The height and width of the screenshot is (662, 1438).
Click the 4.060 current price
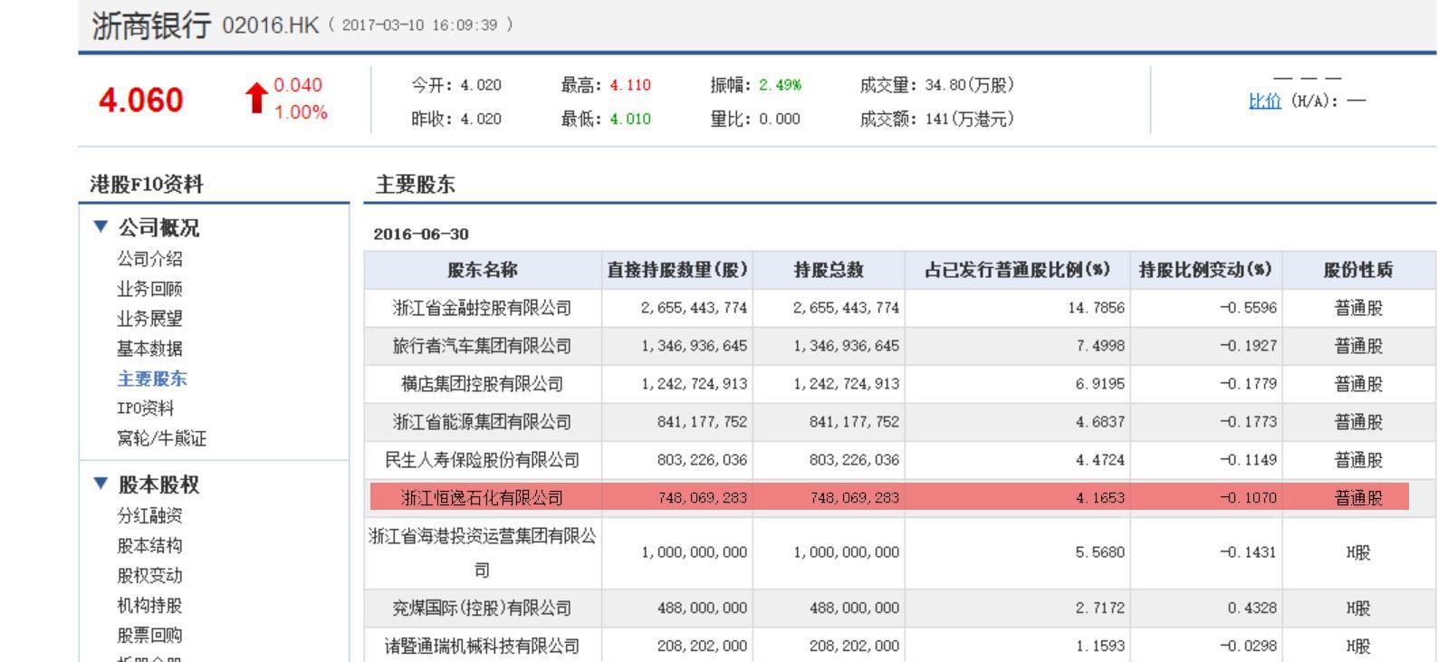[140, 100]
